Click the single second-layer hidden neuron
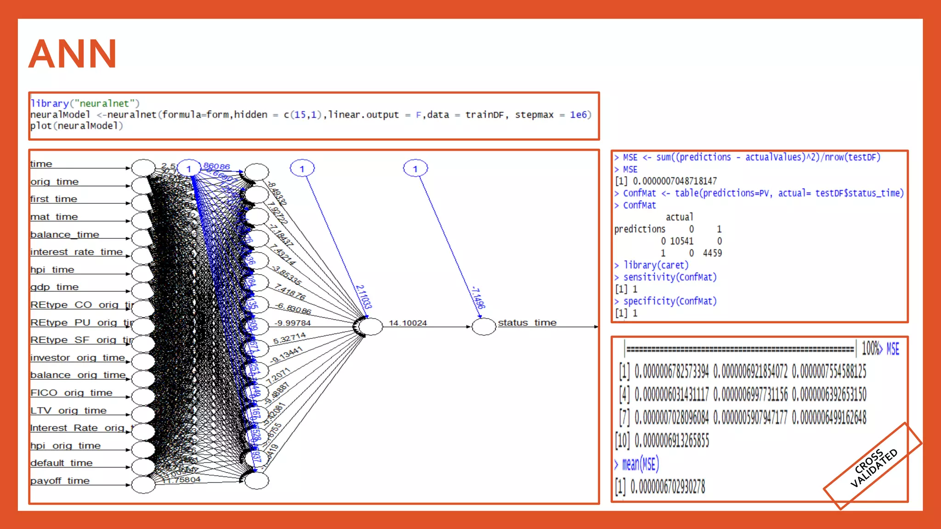941x529 pixels. click(x=370, y=326)
